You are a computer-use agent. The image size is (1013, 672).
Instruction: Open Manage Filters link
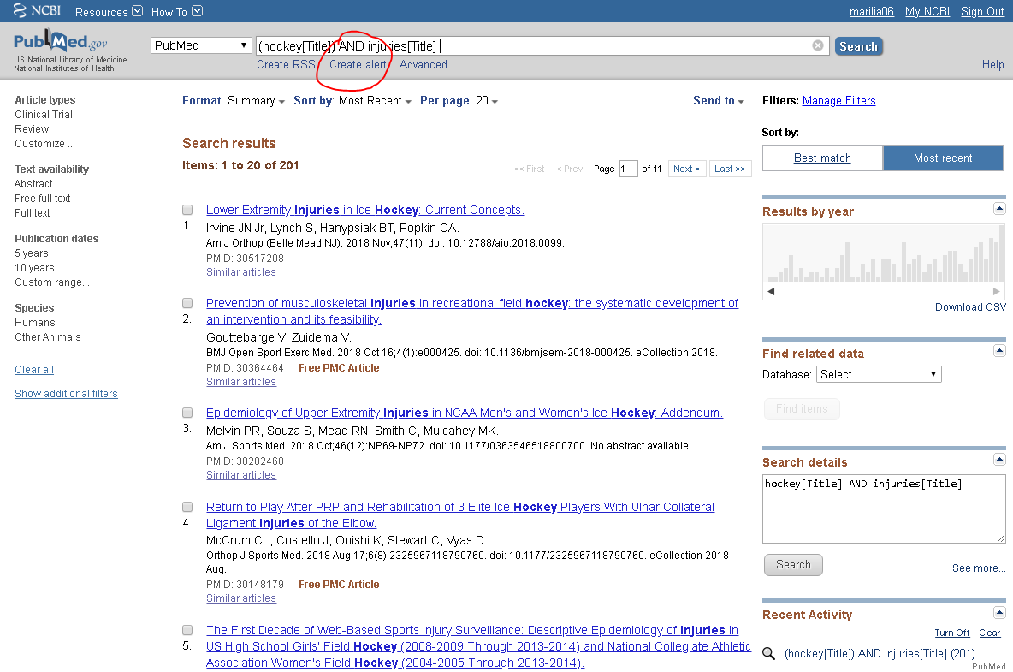point(838,101)
